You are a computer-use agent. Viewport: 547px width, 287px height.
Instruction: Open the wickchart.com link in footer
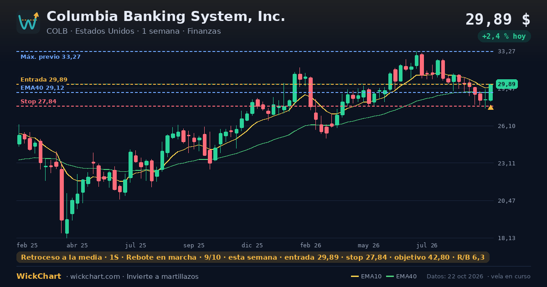point(94,277)
